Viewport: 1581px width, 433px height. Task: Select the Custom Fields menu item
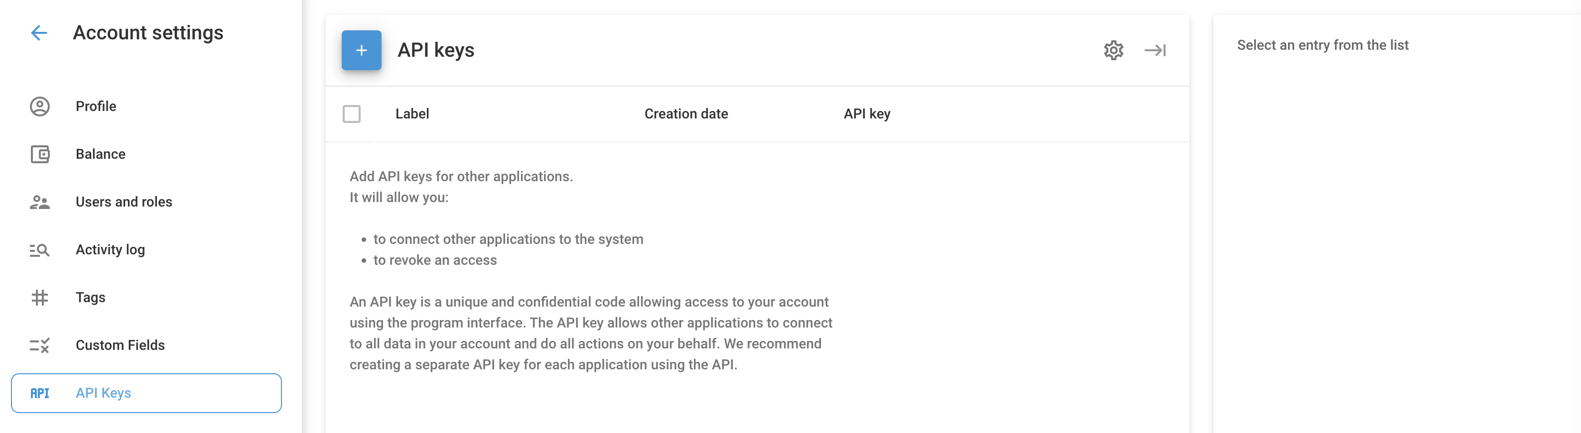point(121,346)
